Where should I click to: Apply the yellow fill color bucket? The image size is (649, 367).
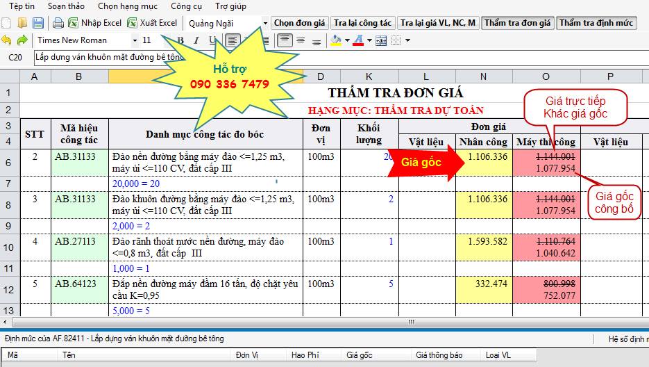coord(336,40)
